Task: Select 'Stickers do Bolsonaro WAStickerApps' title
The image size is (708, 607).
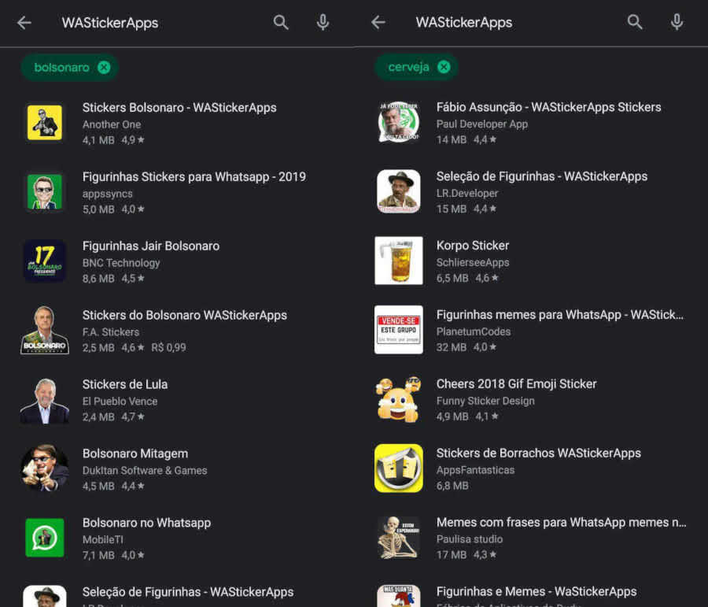Action: [x=185, y=315]
